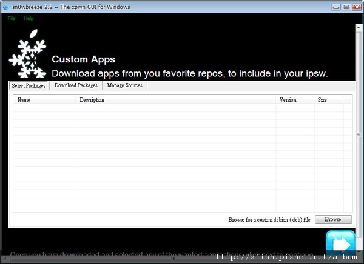
Task: Click the horizontal scrollbar thumb
Action: [x=173, y=259]
